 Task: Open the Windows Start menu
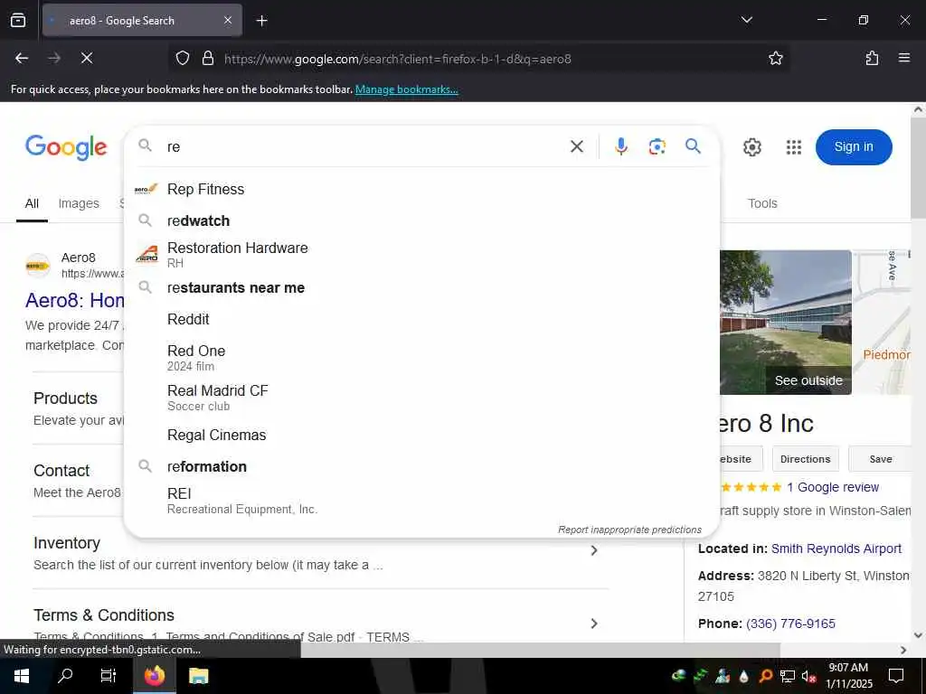point(22,676)
